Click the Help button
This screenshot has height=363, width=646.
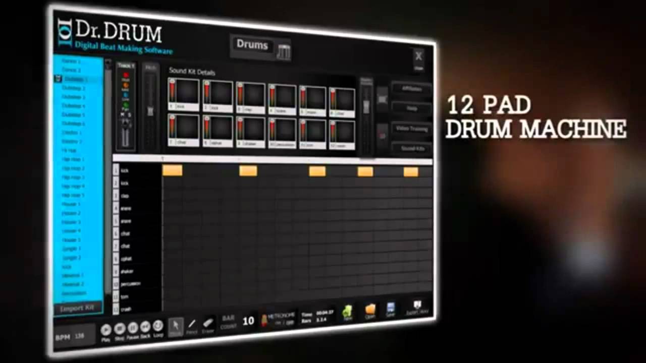(412, 108)
